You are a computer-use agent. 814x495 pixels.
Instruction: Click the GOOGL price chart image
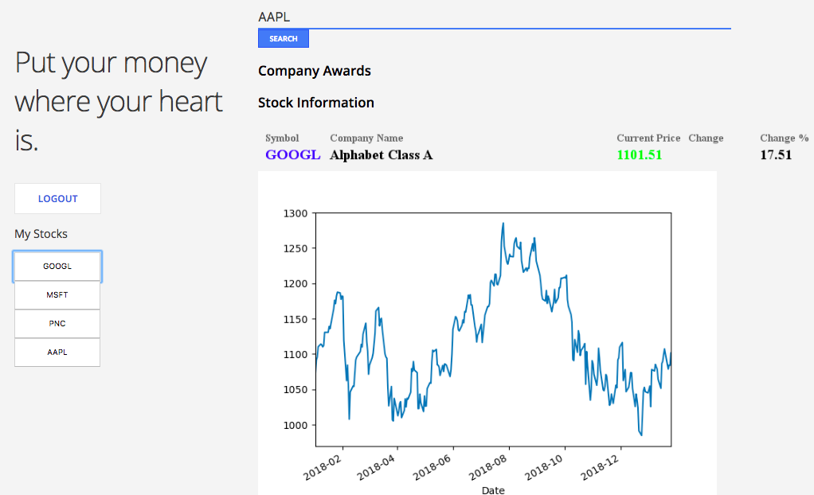tap(487, 334)
